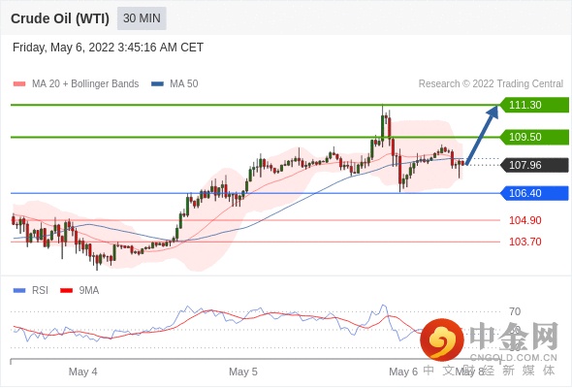Viewport: 572px width, 388px height.
Task: Click the pink MA 20 legend swatch
Action: (19, 84)
